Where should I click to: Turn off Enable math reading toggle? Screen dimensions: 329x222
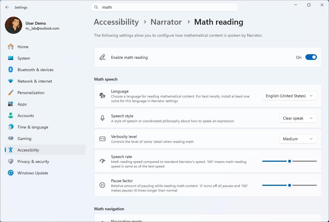tap(311, 57)
